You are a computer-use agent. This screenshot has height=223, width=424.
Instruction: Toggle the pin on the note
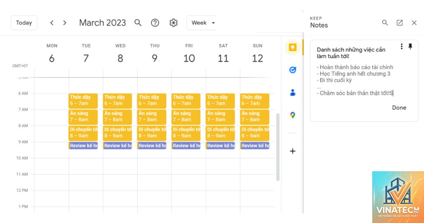click(410, 46)
